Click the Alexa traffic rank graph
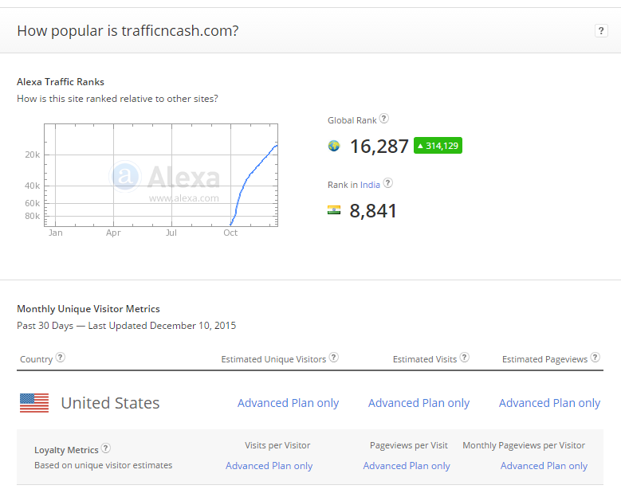 point(161,175)
